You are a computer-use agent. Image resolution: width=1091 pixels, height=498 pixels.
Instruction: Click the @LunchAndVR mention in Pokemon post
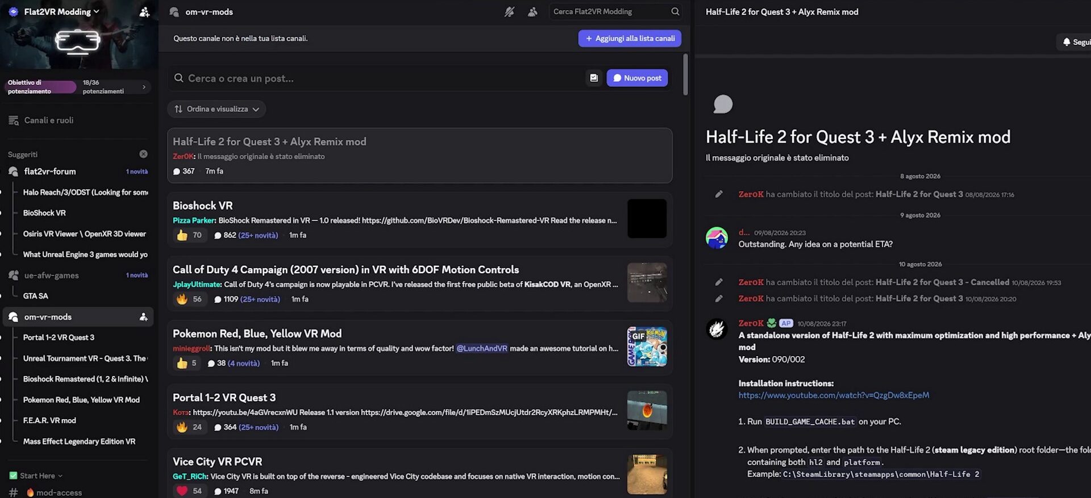[482, 349]
